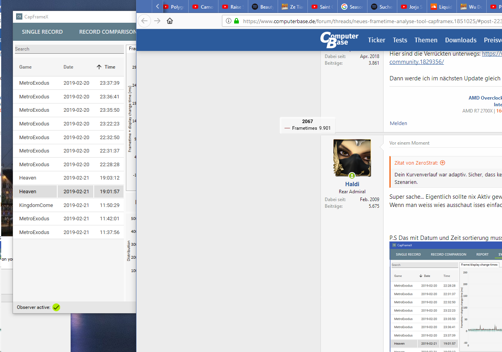The image size is (502, 352).
Task: Sort records by Game column header
Action: [25, 67]
